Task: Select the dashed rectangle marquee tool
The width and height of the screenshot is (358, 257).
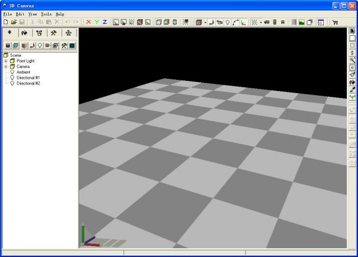Action: coord(352,46)
